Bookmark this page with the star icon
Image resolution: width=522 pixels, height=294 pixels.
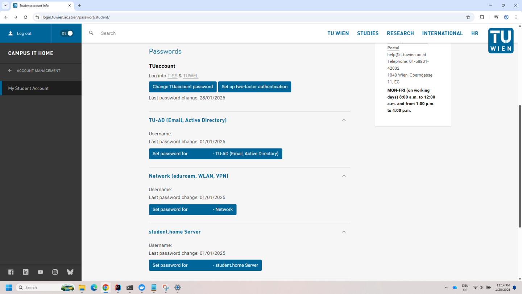(468, 17)
